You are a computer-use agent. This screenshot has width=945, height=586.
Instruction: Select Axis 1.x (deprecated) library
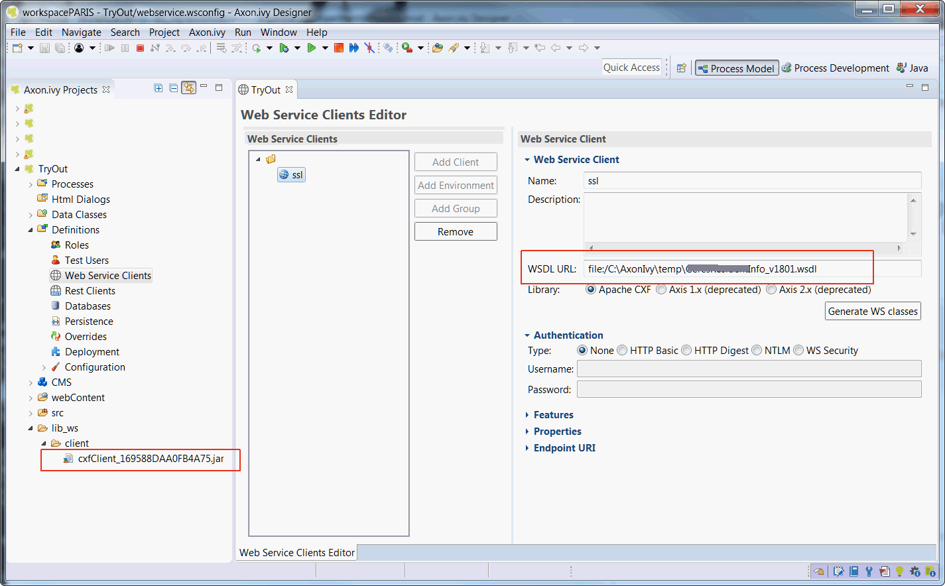(x=661, y=290)
